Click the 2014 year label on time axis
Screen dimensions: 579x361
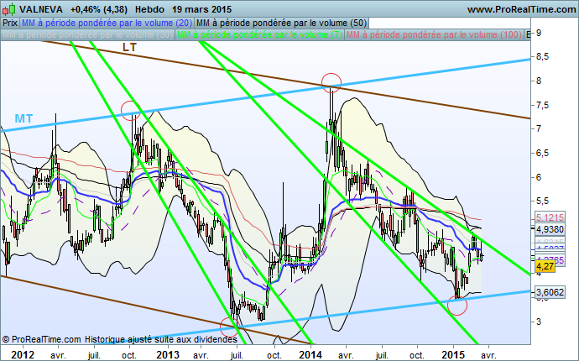click(310, 355)
